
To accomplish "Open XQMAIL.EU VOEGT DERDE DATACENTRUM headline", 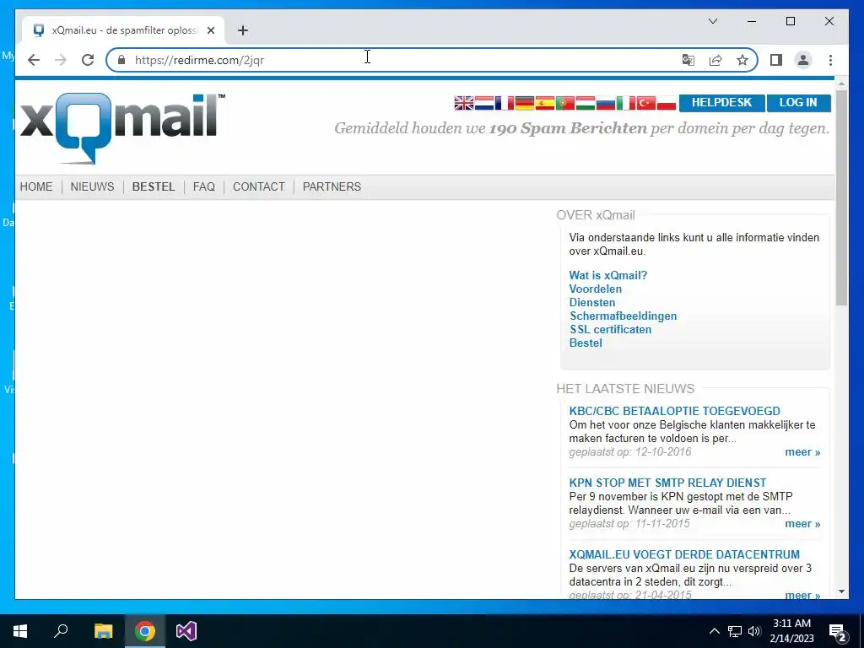I will pyautogui.click(x=684, y=554).
